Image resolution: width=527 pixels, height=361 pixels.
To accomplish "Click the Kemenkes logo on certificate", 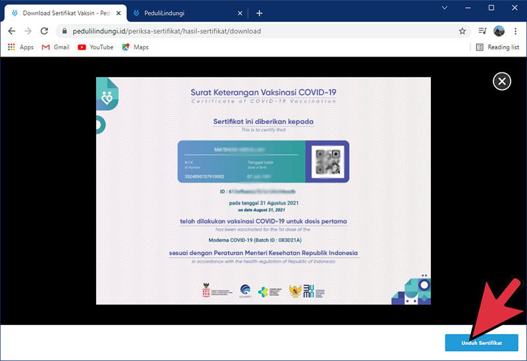I will [269, 291].
